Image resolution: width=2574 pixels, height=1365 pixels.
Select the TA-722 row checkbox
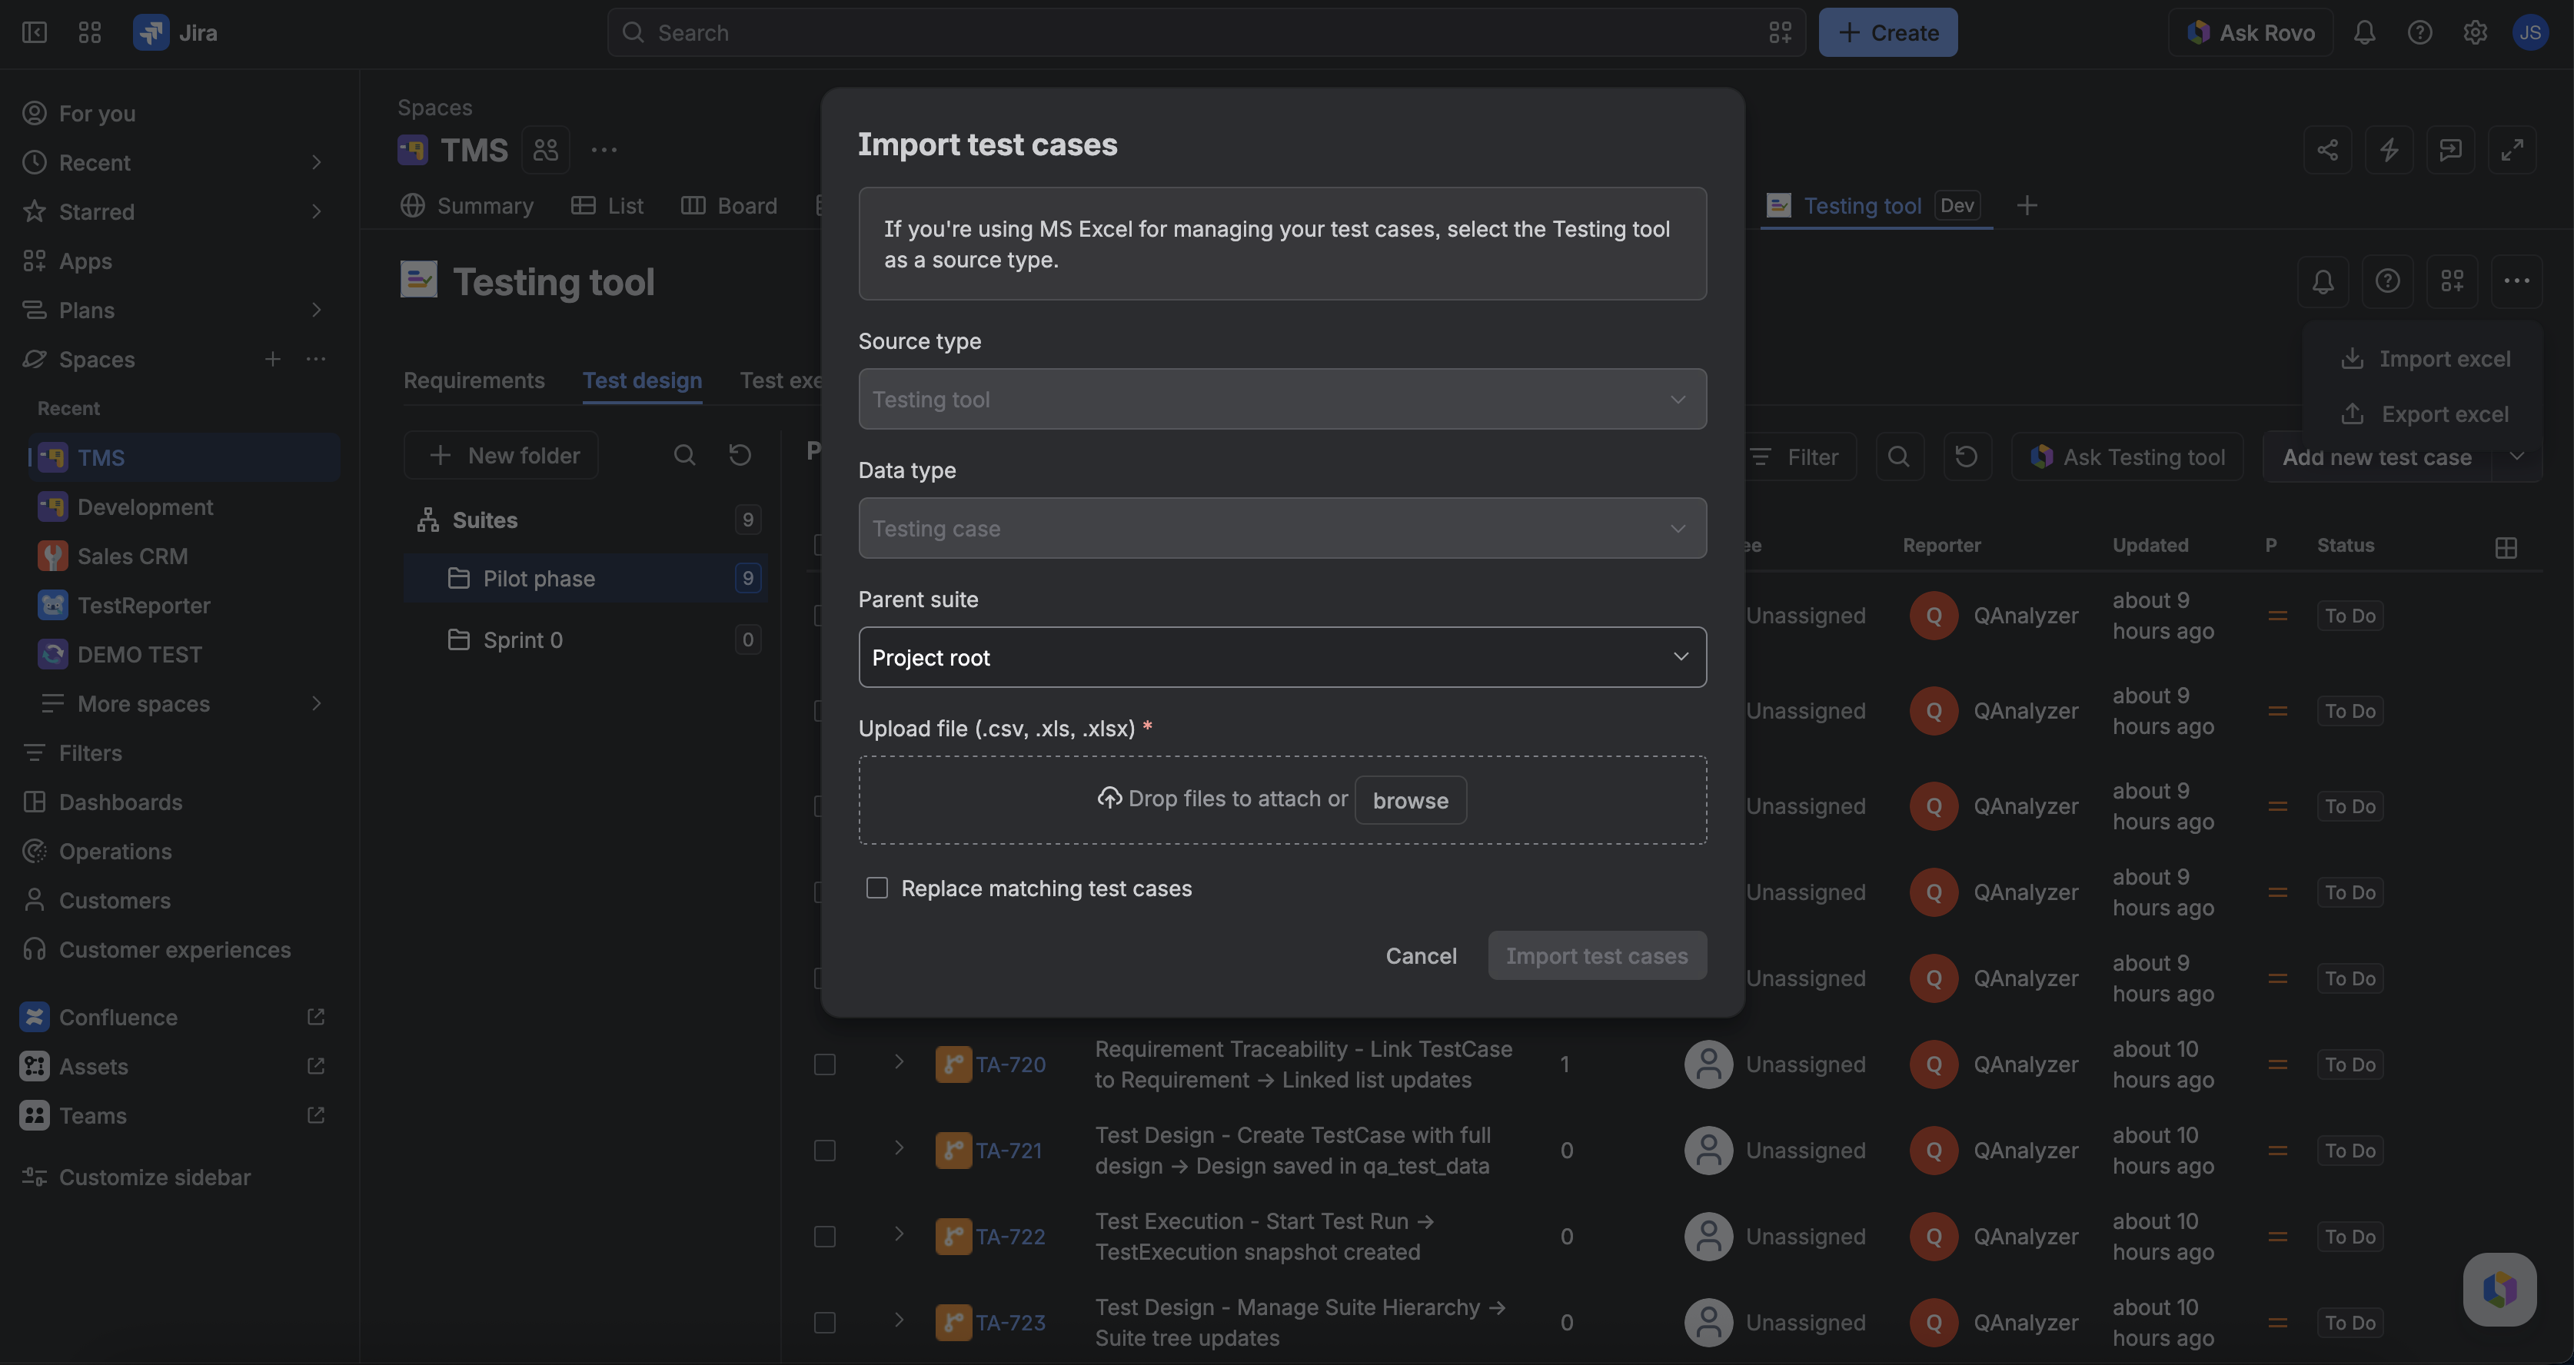[x=824, y=1236]
